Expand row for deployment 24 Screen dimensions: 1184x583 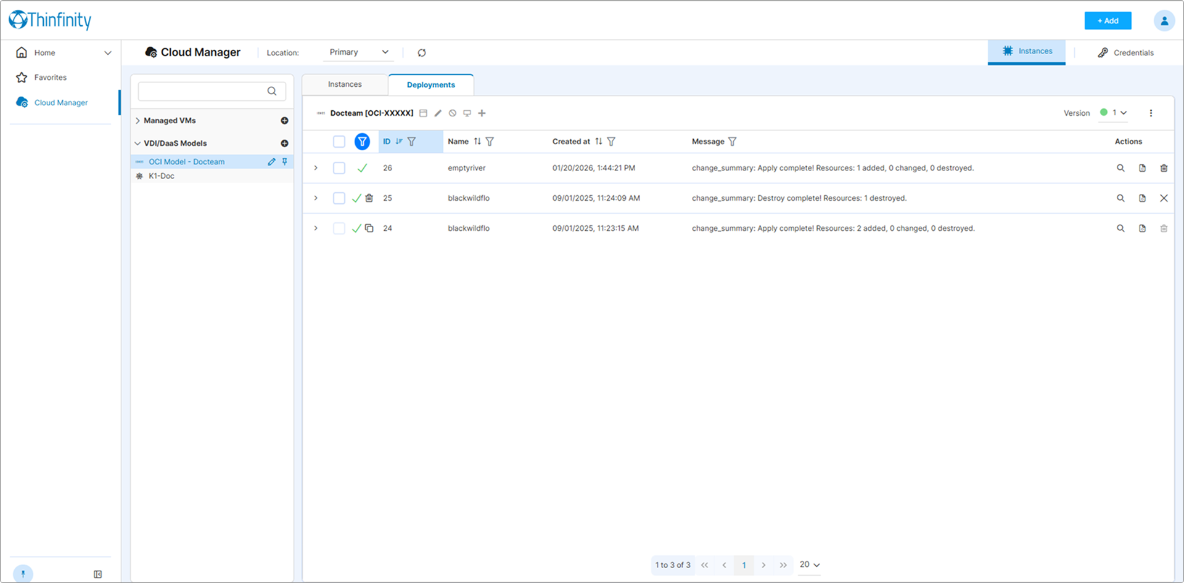point(316,228)
